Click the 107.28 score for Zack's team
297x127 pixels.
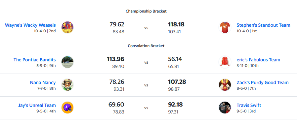(x=177, y=82)
